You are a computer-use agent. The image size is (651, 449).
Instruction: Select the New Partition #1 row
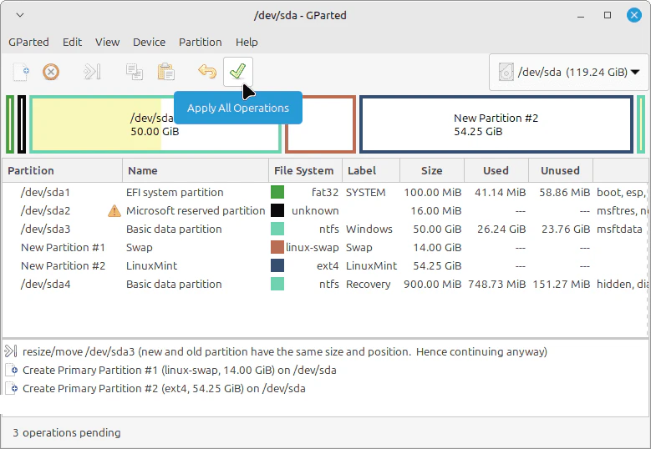[x=325, y=248]
